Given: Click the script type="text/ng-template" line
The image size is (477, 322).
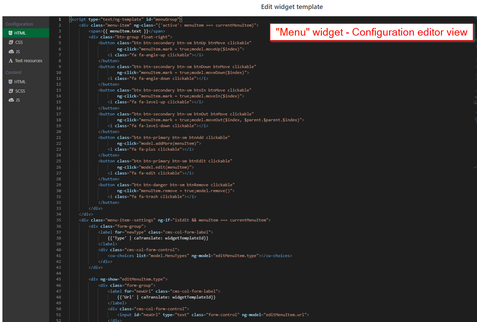Looking at the screenshot, I should pos(126,19).
